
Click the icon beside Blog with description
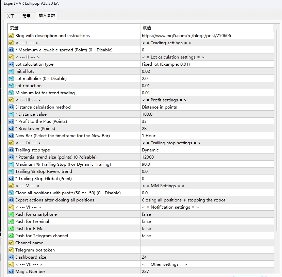coord(11,36)
